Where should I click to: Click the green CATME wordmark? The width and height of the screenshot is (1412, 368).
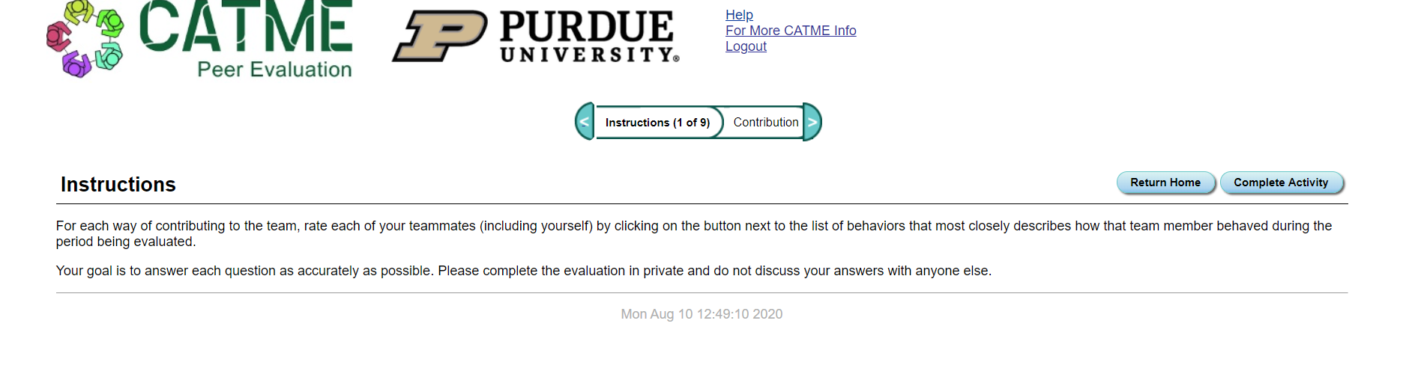click(245, 27)
